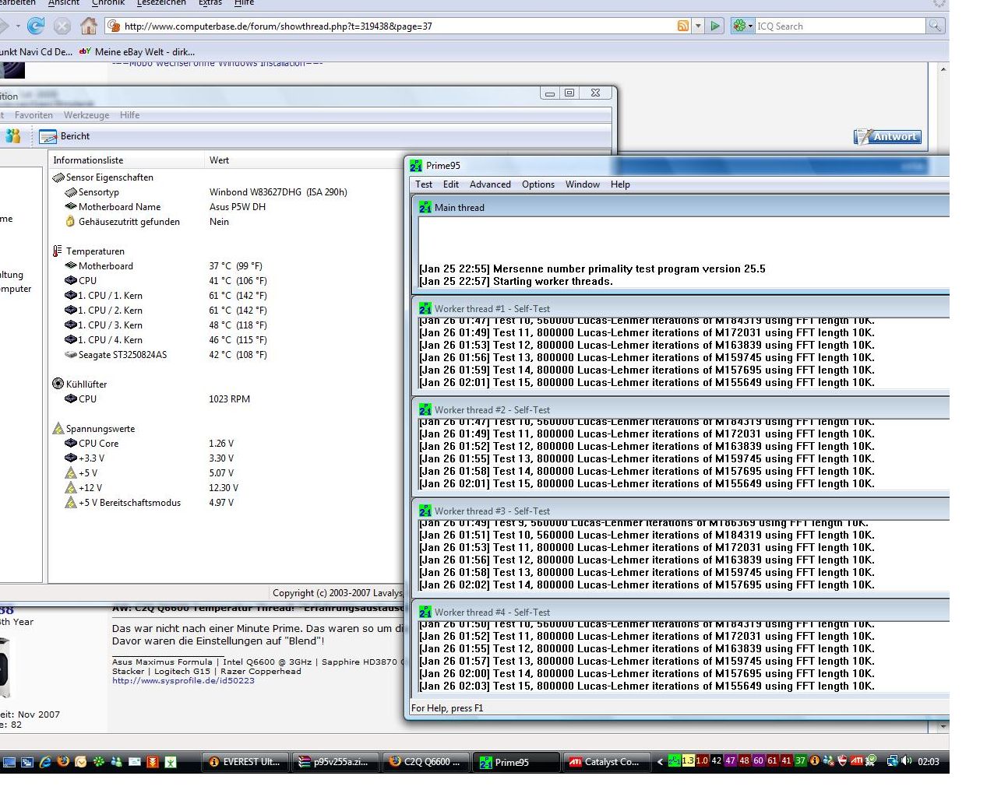Viewport: 994px width, 804px height.
Task: Open the Extras menu in Firefox
Action: point(210,3)
